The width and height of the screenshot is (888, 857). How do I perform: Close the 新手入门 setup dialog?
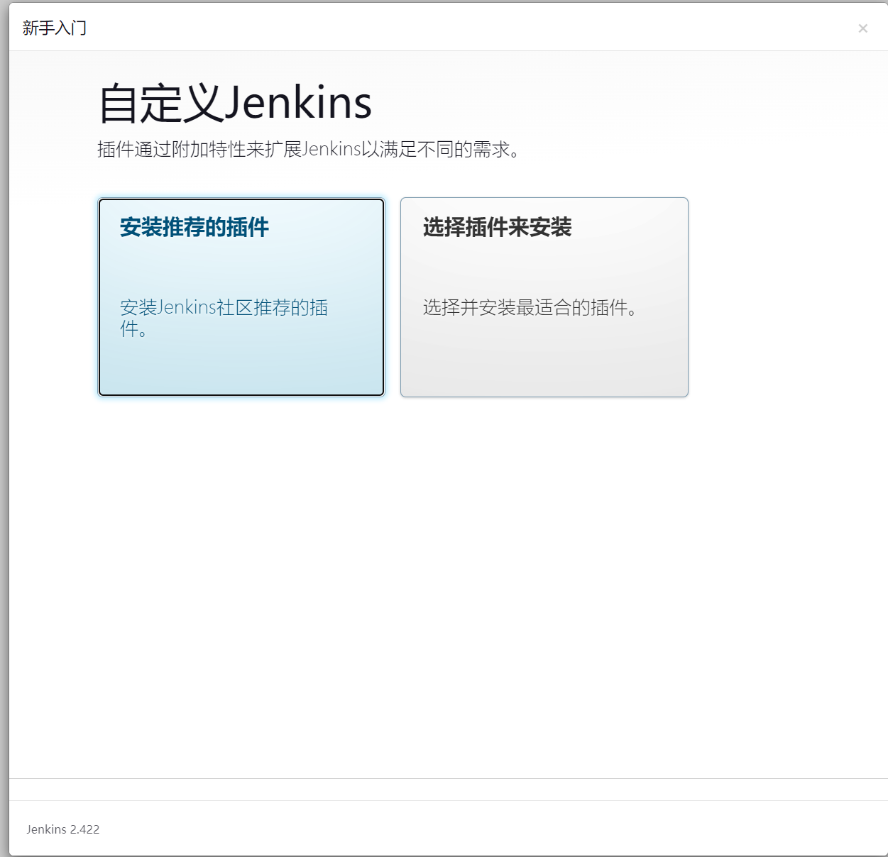(x=862, y=28)
